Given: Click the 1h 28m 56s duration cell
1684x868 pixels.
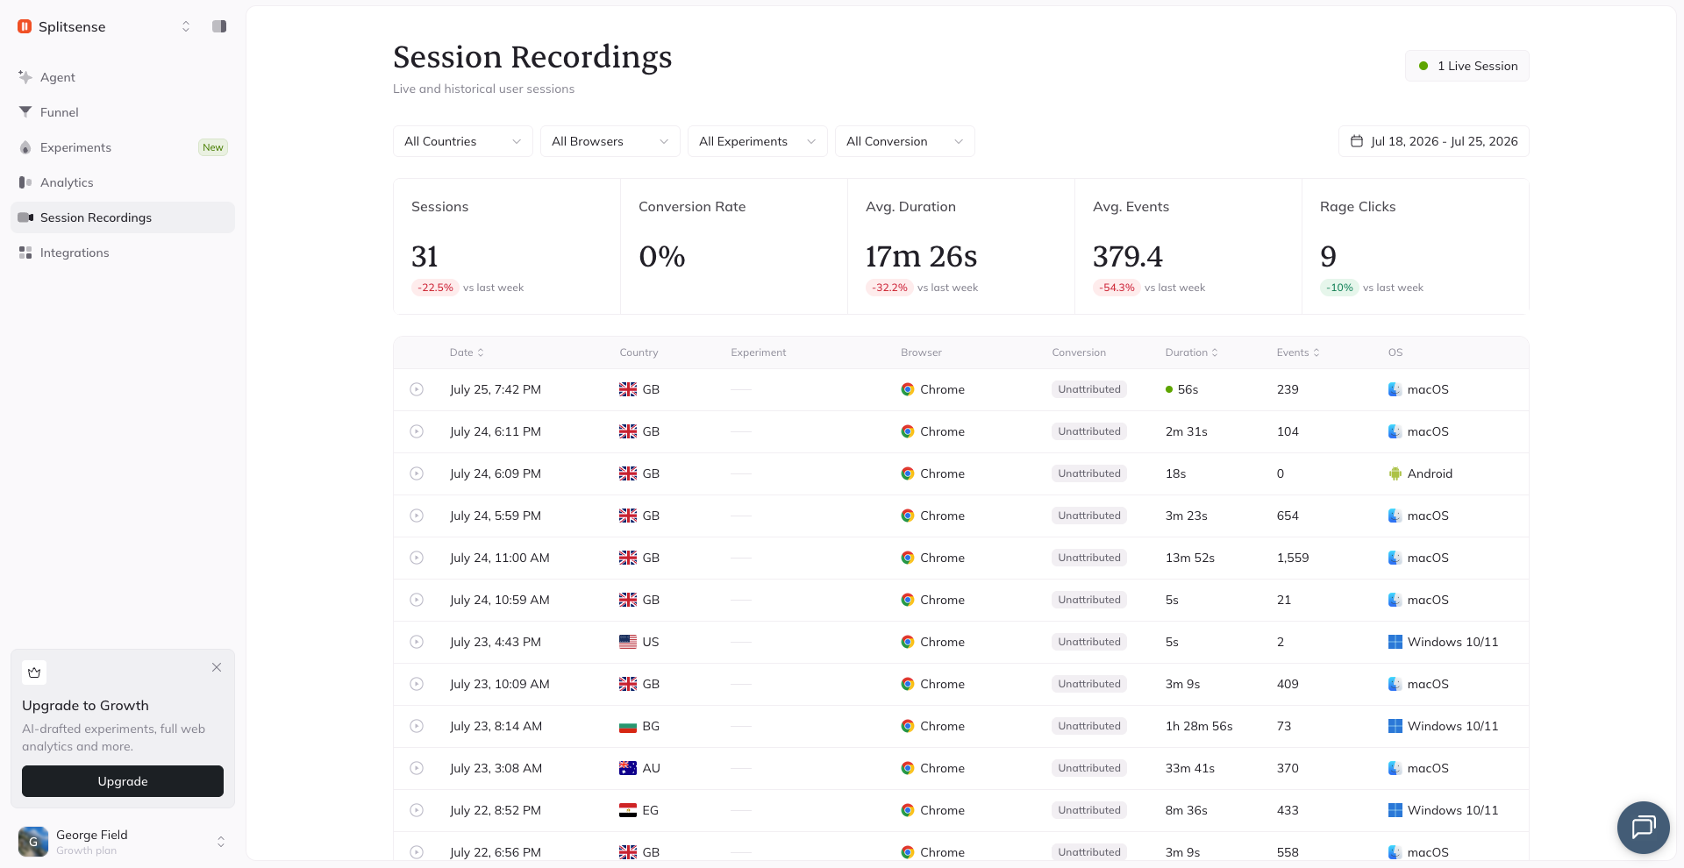Looking at the screenshot, I should click(1199, 726).
